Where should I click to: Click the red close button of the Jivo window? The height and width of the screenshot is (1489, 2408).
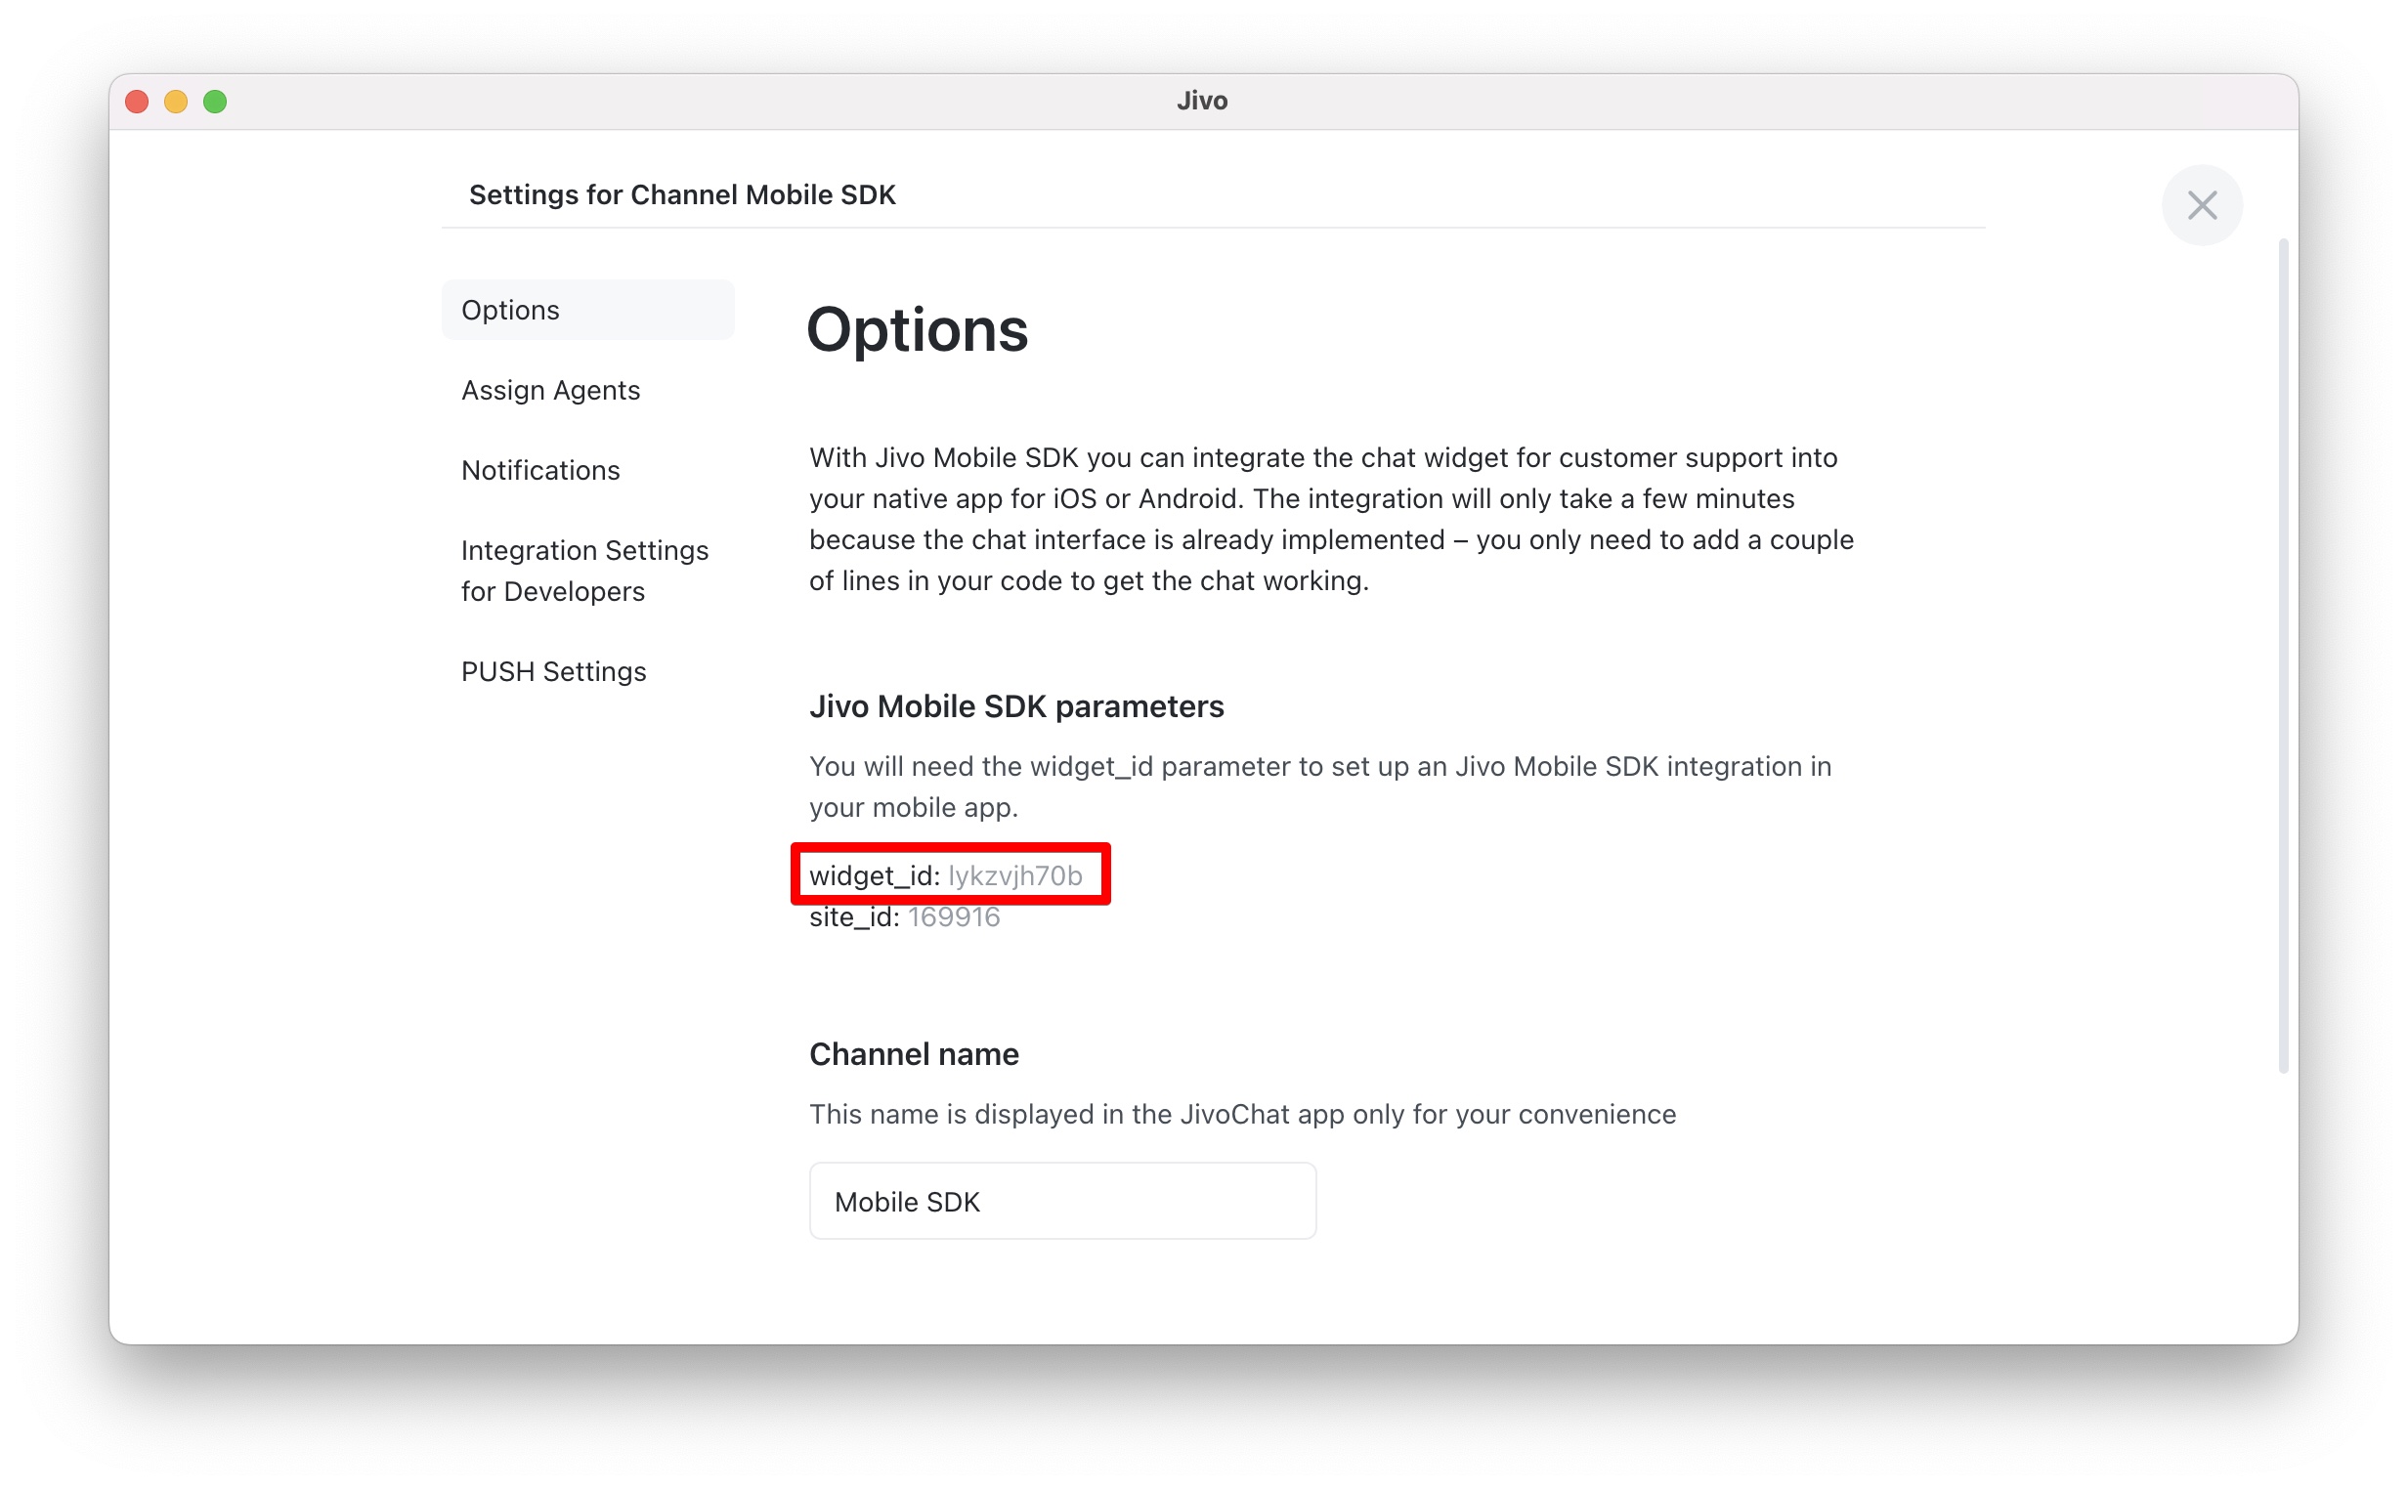(137, 102)
